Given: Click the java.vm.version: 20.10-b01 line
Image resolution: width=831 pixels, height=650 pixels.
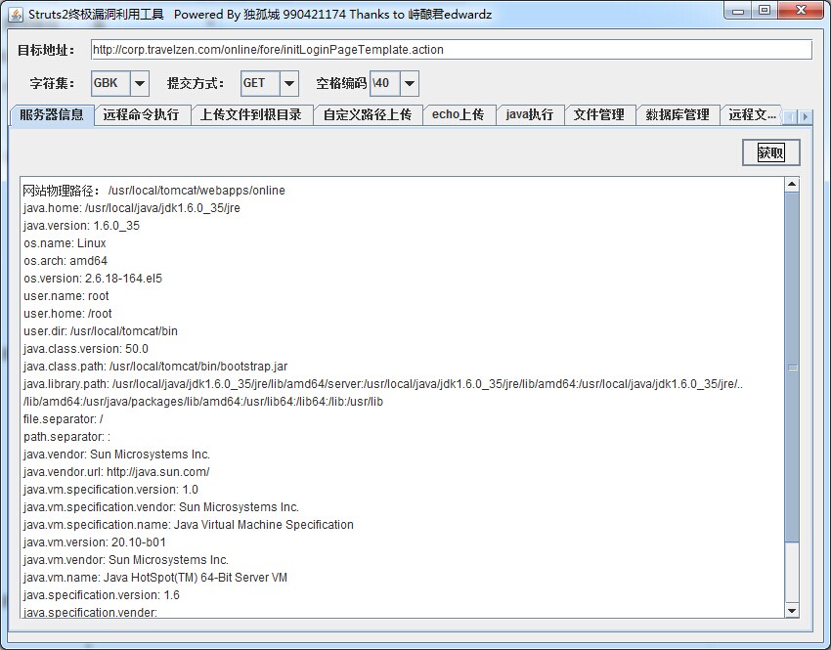Looking at the screenshot, I should click(x=94, y=542).
